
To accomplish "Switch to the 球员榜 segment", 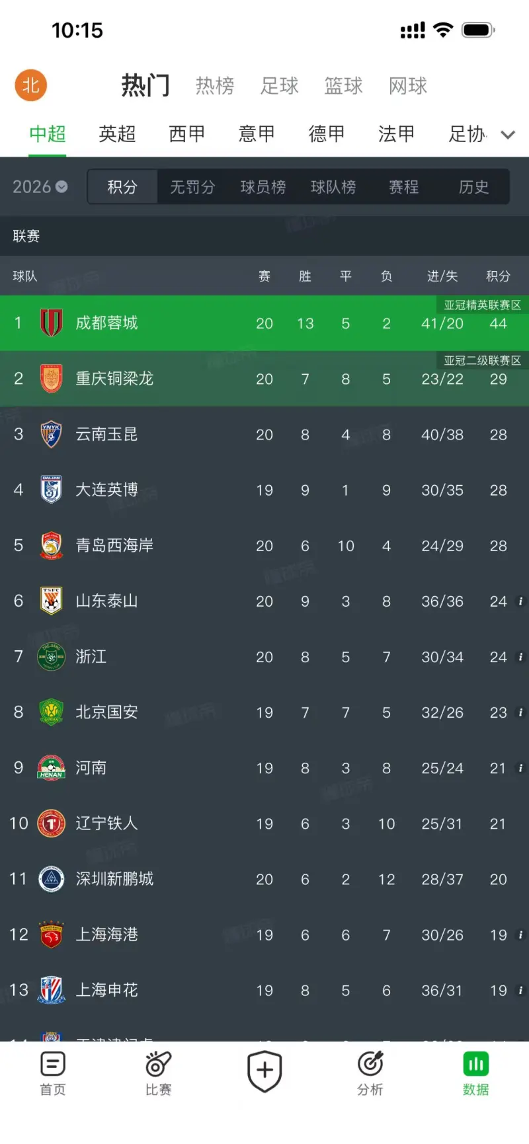I will click(263, 187).
